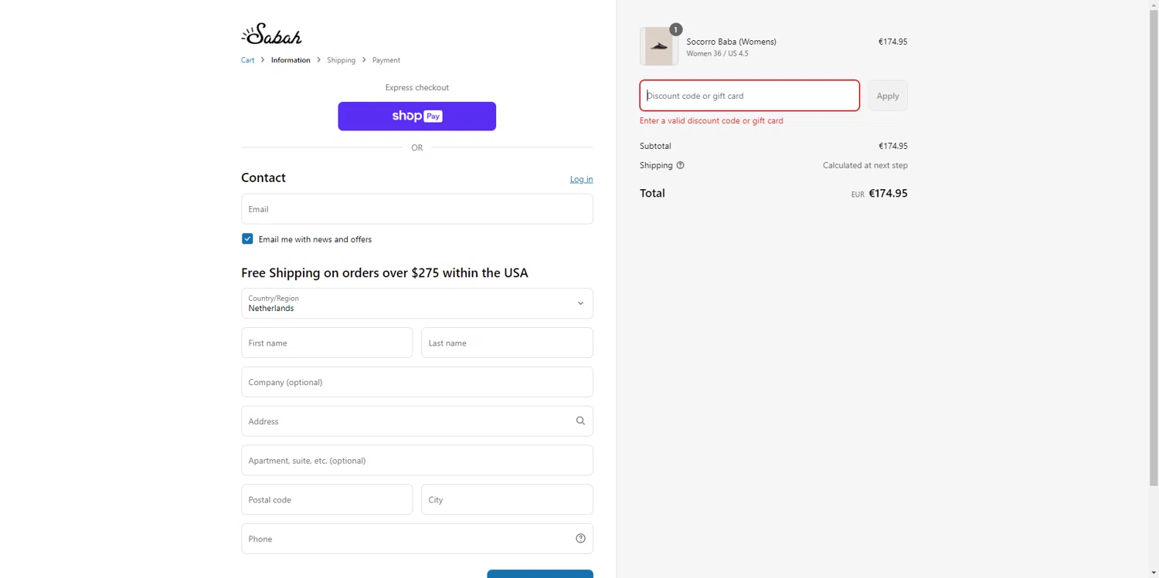Select the Information breadcrumb step

click(x=291, y=60)
